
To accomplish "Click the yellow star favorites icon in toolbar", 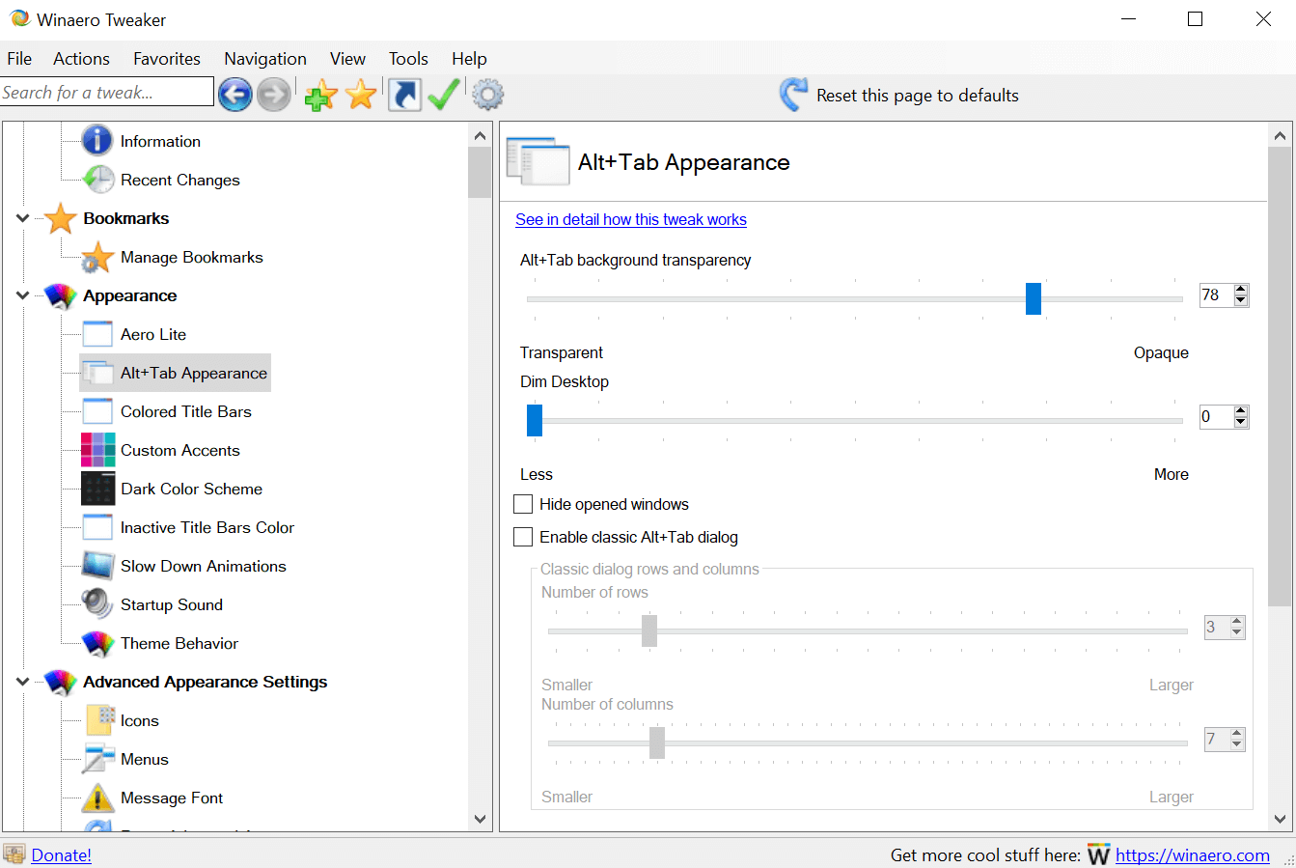I will [360, 94].
